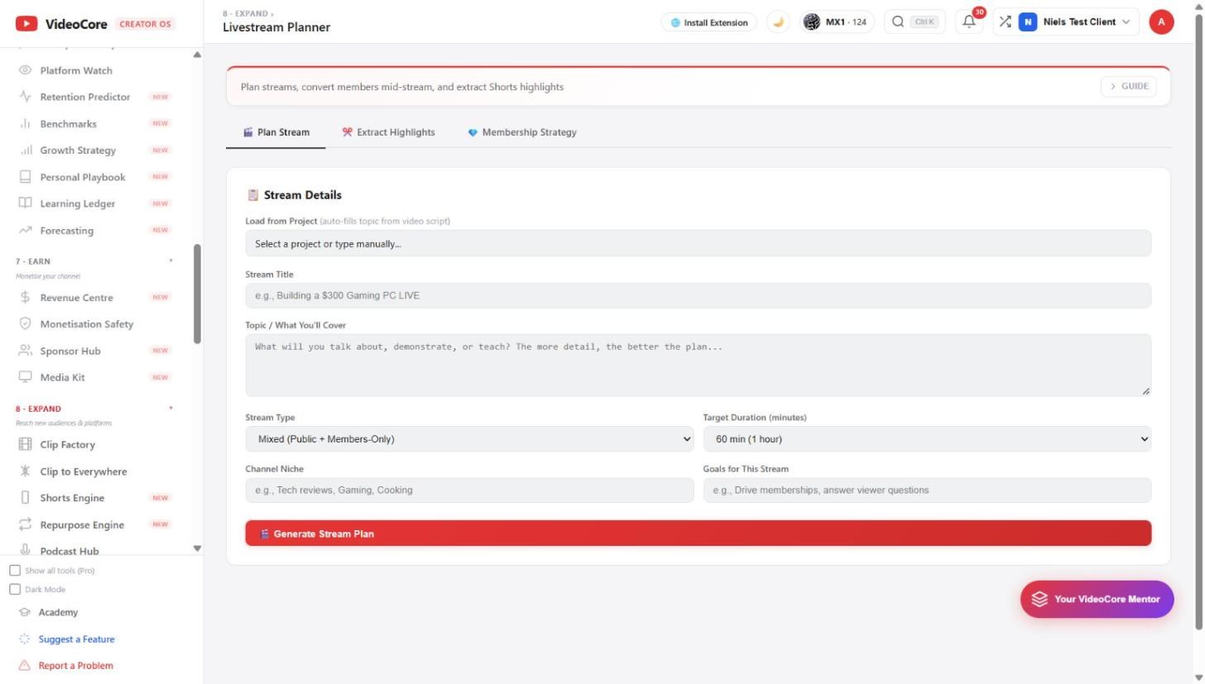Open Benchmarks bar chart icon
The image size is (1205, 684).
pyautogui.click(x=25, y=123)
